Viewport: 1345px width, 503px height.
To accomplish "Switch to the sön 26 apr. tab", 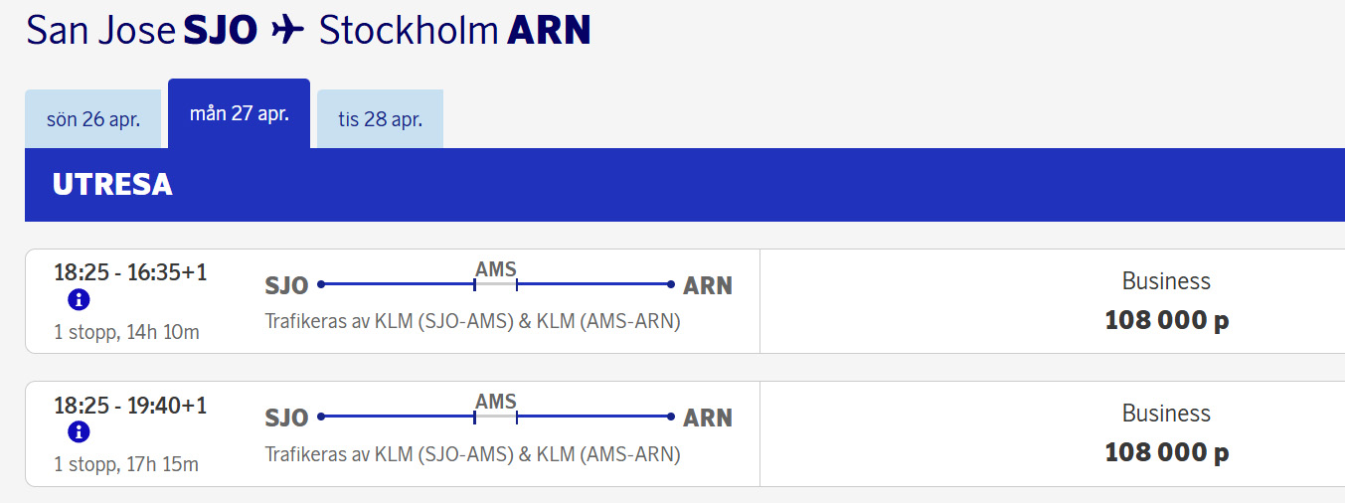I will pos(93,119).
